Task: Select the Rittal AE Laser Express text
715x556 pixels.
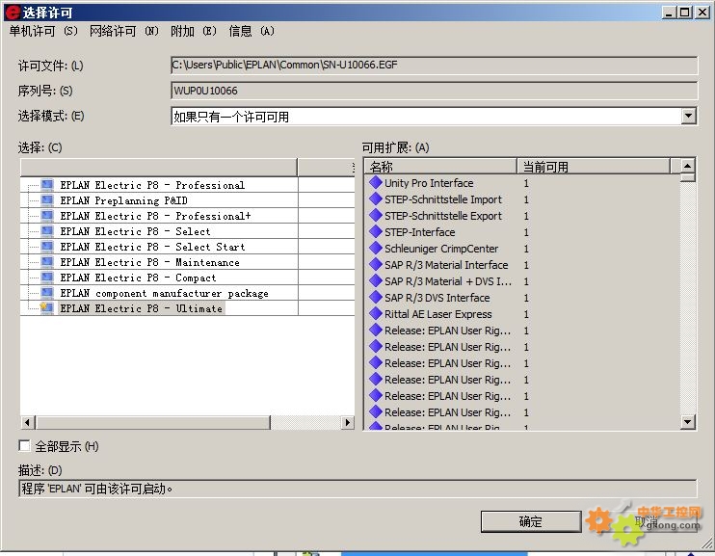Action: (438, 314)
